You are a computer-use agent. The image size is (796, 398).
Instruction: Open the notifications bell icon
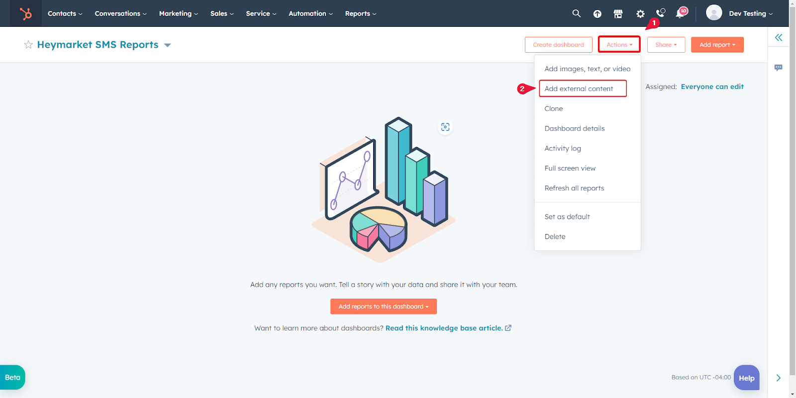point(680,13)
